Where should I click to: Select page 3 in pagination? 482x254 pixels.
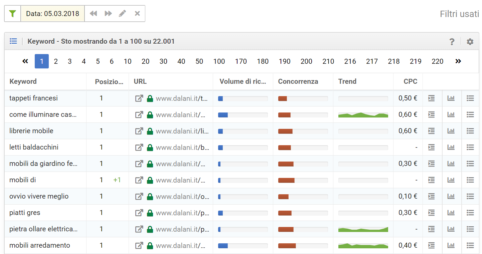click(x=70, y=61)
